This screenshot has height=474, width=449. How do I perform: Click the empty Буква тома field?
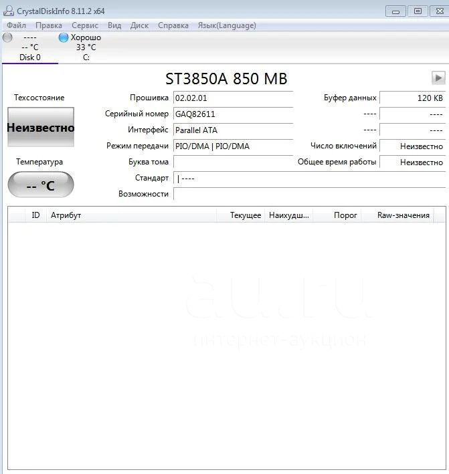click(x=234, y=162)
